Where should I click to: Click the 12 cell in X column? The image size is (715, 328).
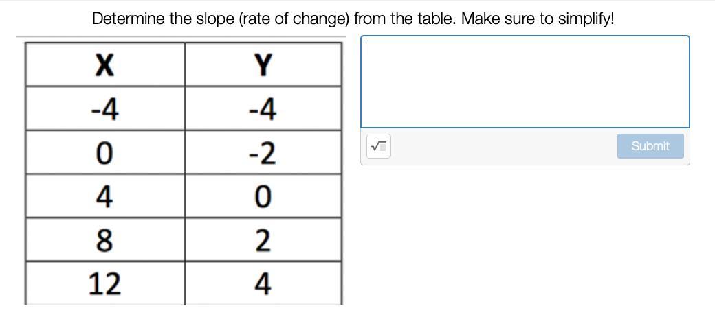pyautogui.click(x=104, y=283)
